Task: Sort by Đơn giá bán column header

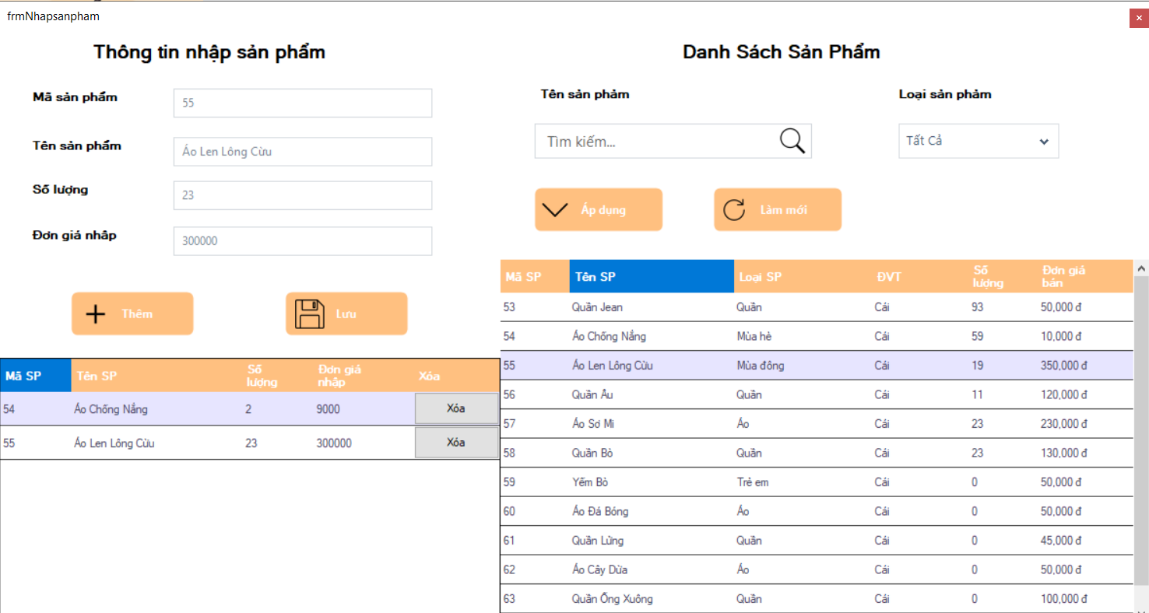Action: (x=1085, y=277)
